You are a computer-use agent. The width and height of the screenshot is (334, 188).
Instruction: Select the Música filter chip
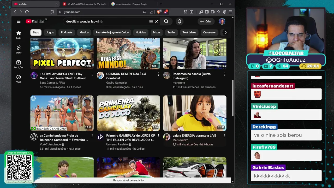pyautogui.click(x=84, y=32)
